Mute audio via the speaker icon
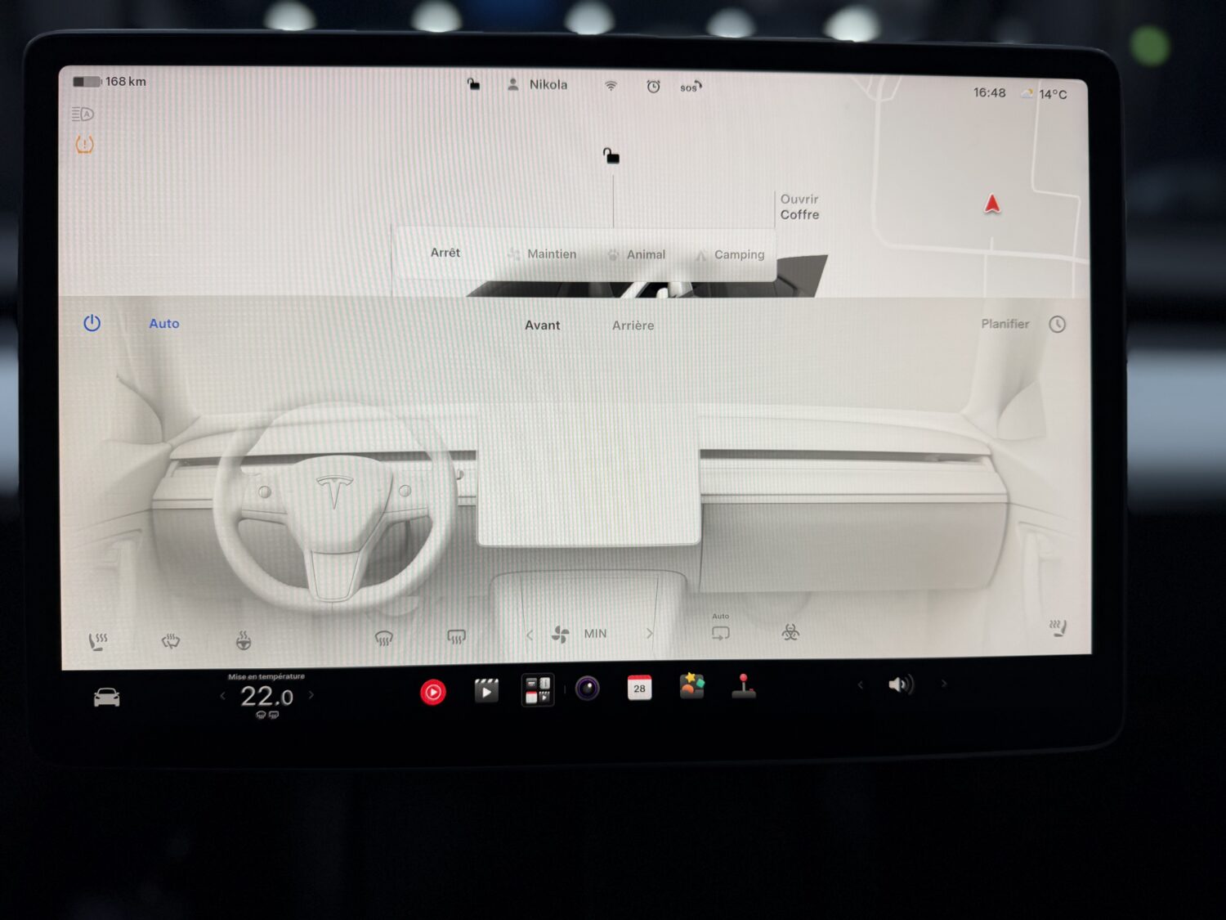This screenshot has width=1226, height=920. pos(901,684)
